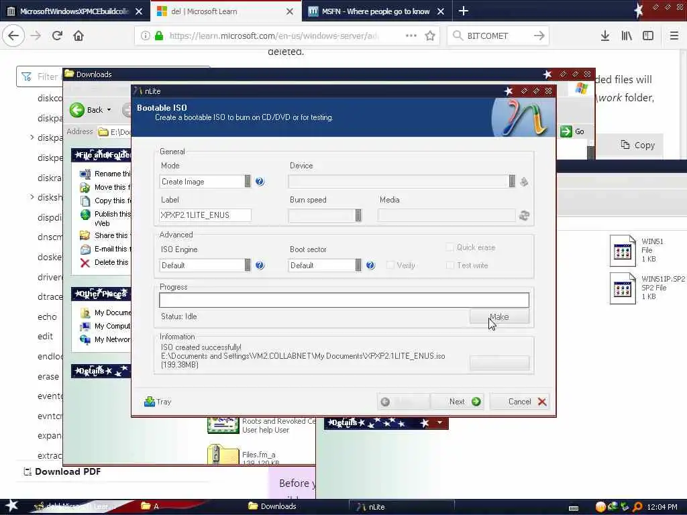This screenshot has height=515, width=687.
Task: Toggle the browser sidebar icon
Action: [648, 36]
